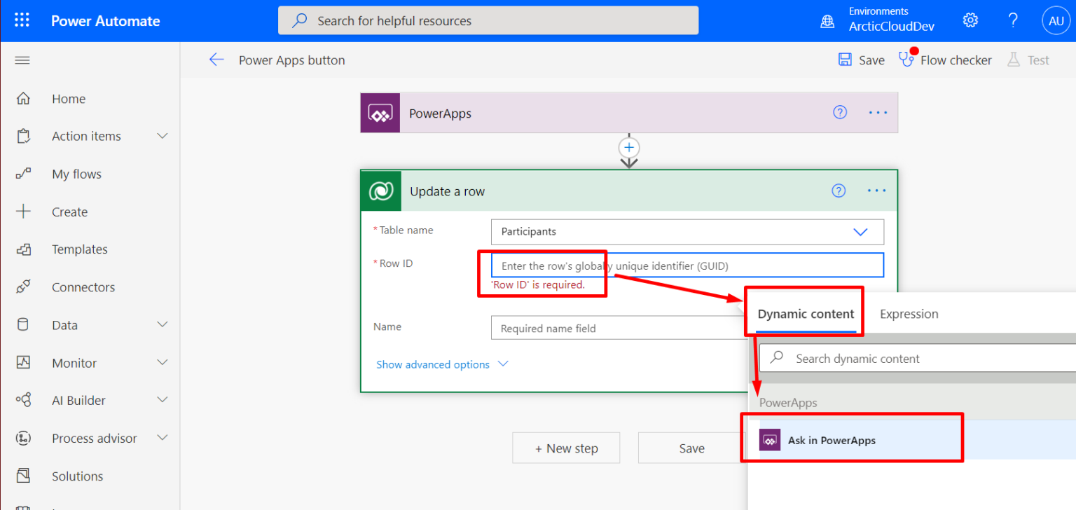The image size is (1076, 510).
Task: Open the PowerApps trigger ellipsis menu
Action: click(x=878, y=113)
